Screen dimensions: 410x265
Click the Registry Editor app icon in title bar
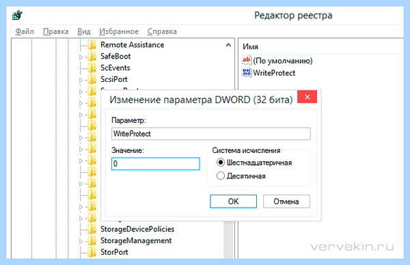coord(17,15)
